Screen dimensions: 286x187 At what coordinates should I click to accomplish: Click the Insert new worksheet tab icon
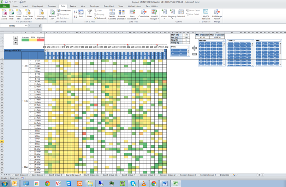click(x=234, y=175)
